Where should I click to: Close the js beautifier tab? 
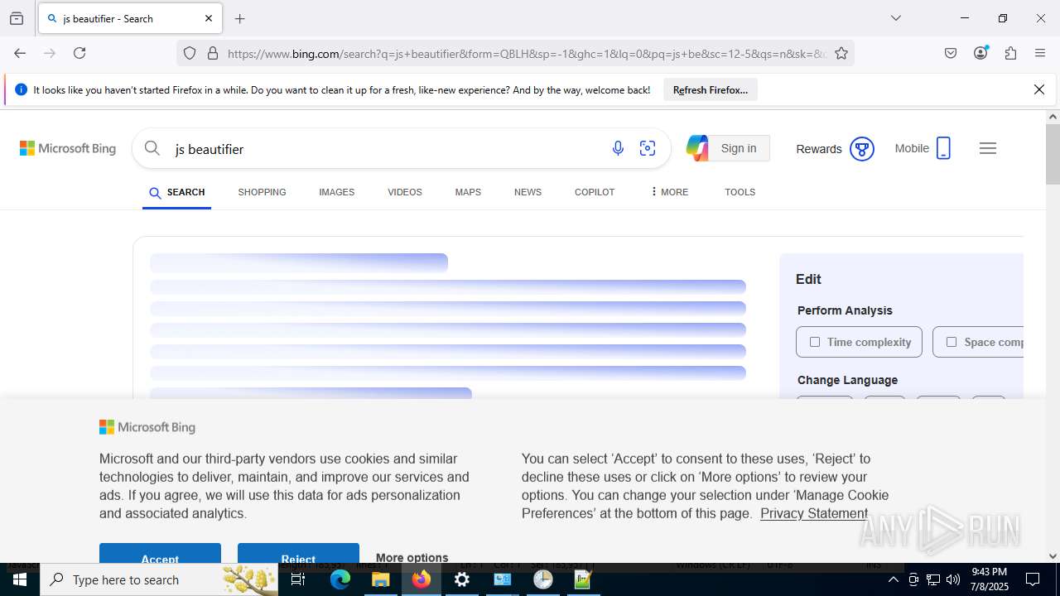click(x=209, y=18)
